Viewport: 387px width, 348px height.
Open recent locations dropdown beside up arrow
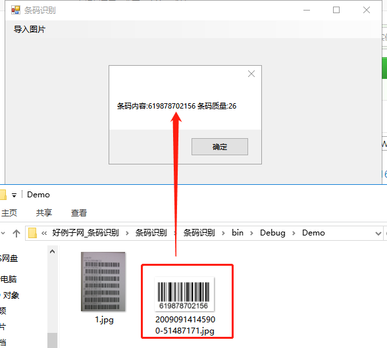3,234
